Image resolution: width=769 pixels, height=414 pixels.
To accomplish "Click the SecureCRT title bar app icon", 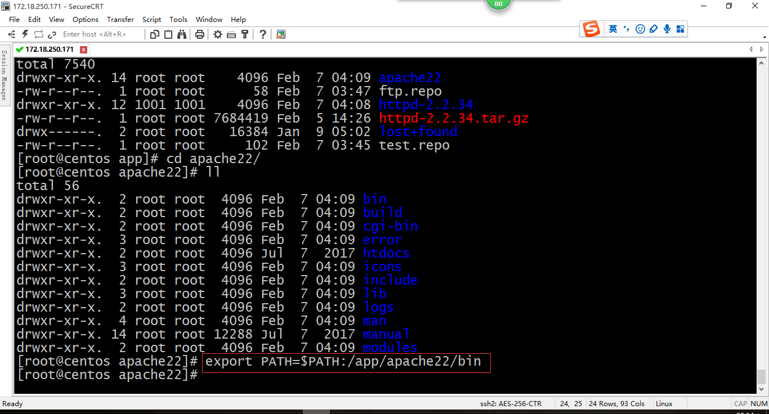I will (x=6, y=6).
